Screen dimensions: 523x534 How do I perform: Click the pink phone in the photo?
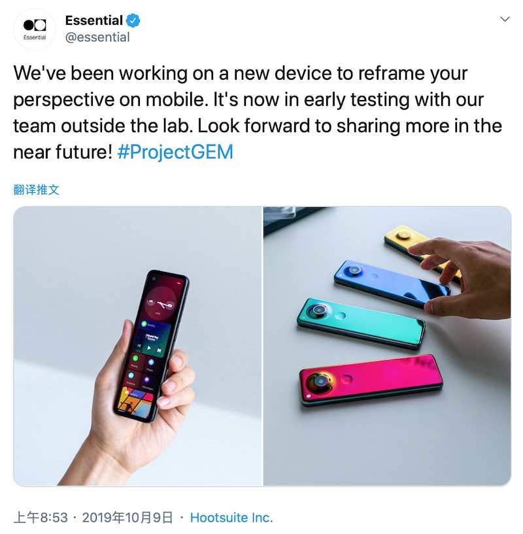(x=371, y=380)
